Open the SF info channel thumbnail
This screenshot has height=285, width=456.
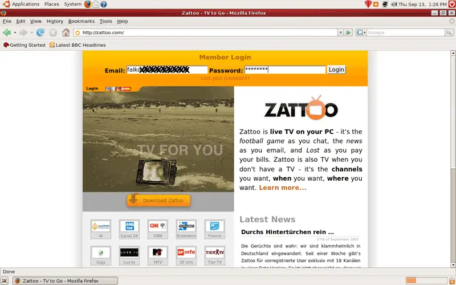[x=186, y=255]
